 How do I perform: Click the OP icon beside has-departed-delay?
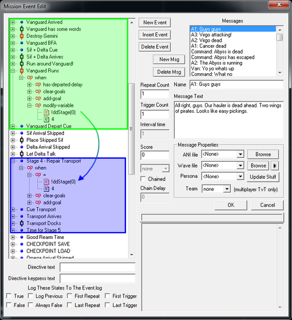click(38, 84)
